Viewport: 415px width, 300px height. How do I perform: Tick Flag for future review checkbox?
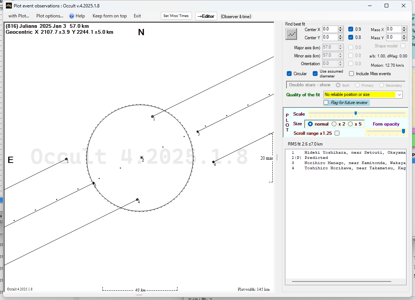tap(326, 103)
